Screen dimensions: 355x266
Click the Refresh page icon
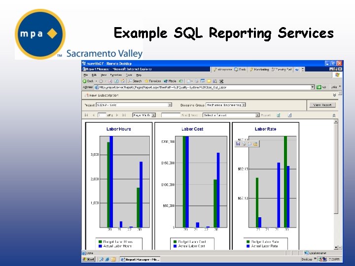point(116,81)
